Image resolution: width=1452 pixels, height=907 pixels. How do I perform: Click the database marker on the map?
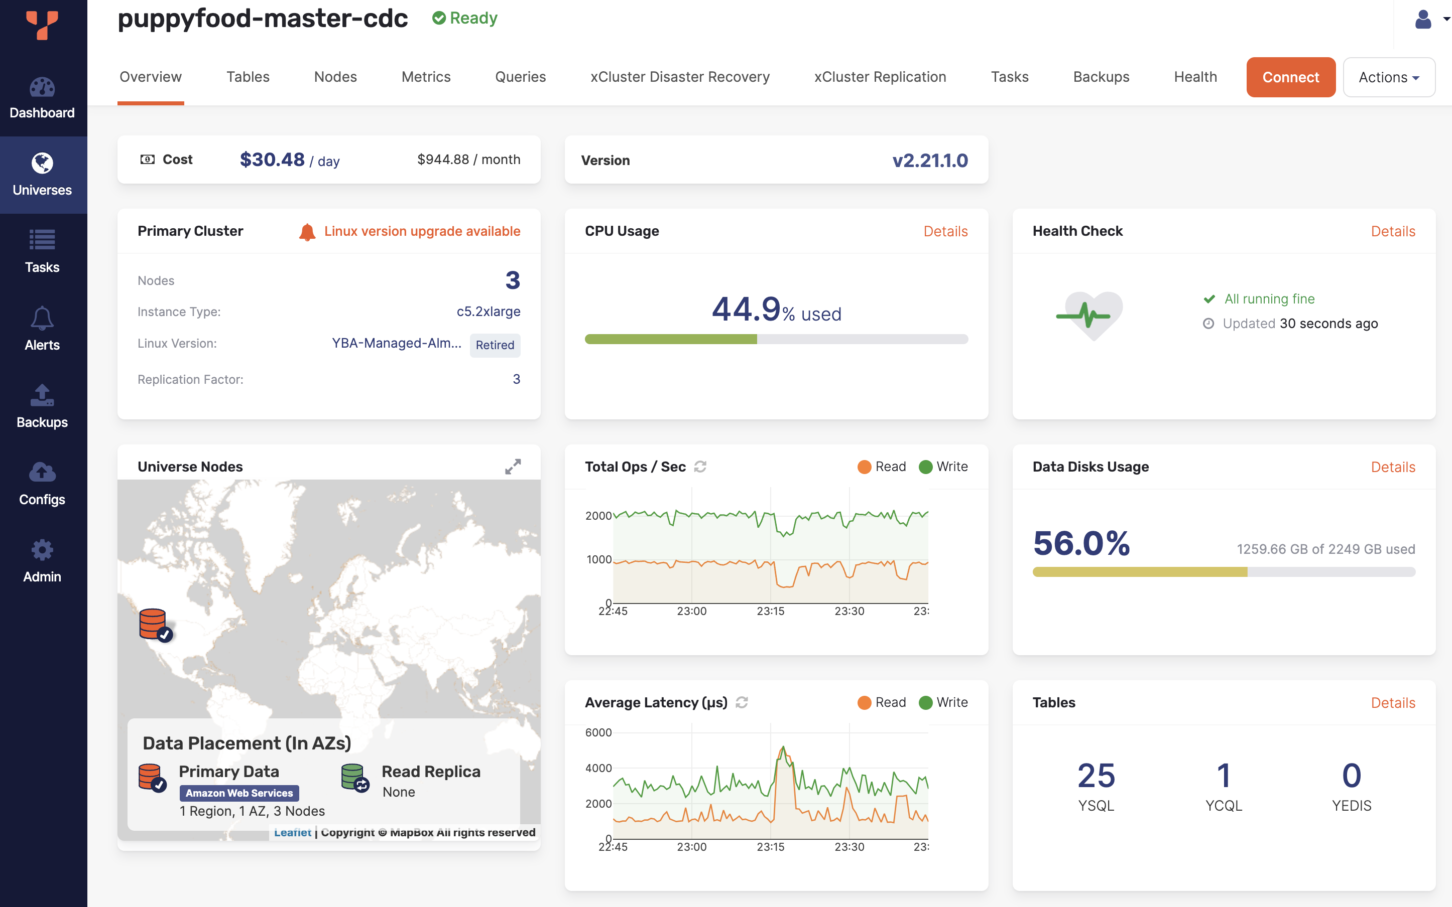pyautogui.click(x=154, y=625)
